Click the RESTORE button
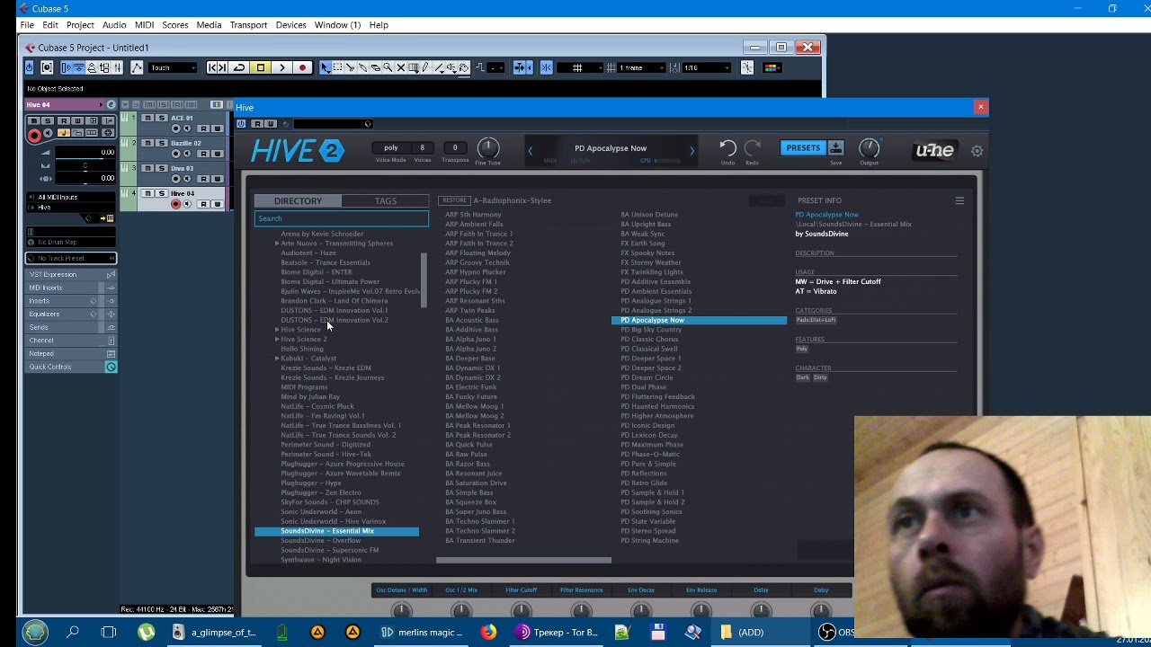The image size is (1151, 647). pos(454,200)
